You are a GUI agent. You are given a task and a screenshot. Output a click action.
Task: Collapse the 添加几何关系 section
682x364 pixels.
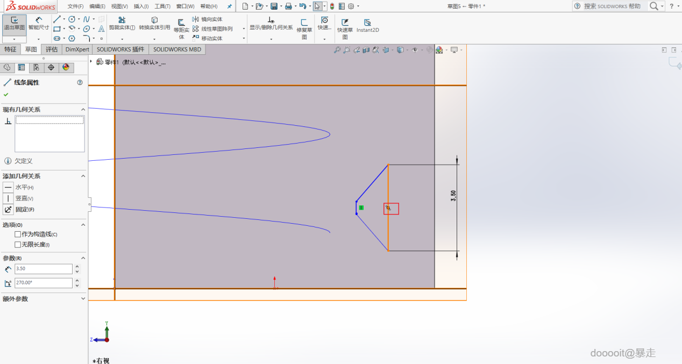pos(83,176)
